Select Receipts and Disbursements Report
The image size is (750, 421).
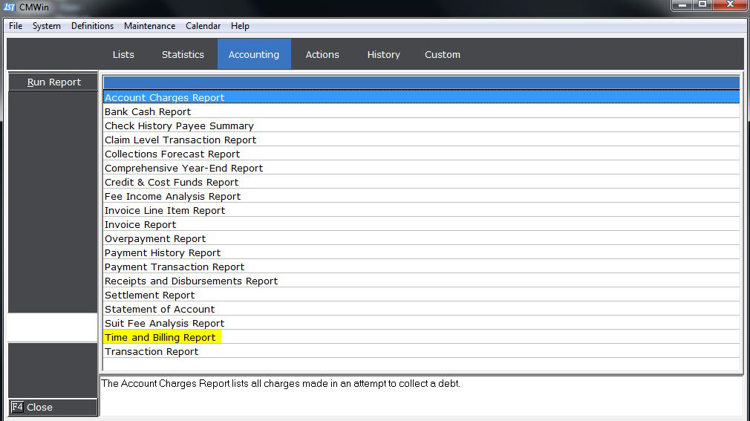coord(191,281)
